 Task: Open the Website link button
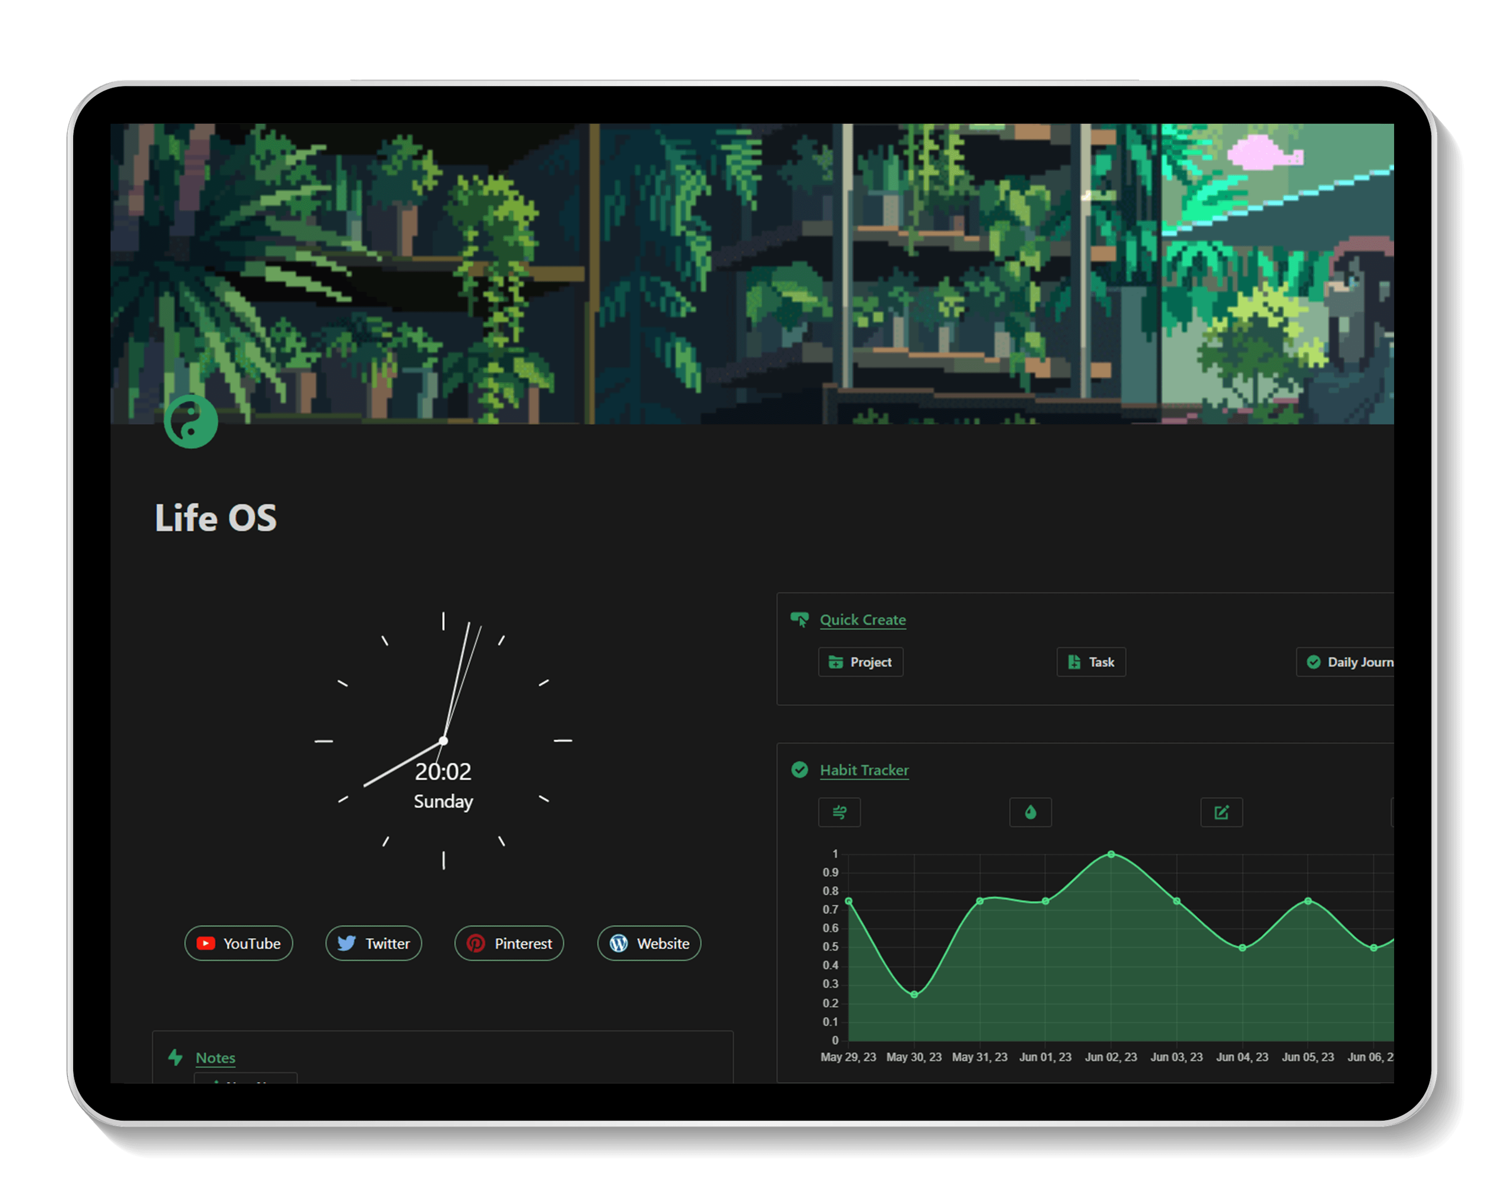click(649, 943)
